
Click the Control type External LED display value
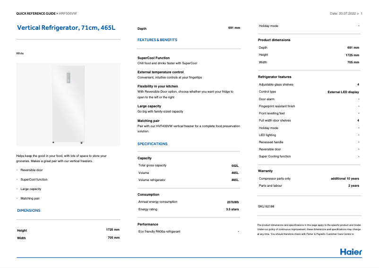[343, 92]
